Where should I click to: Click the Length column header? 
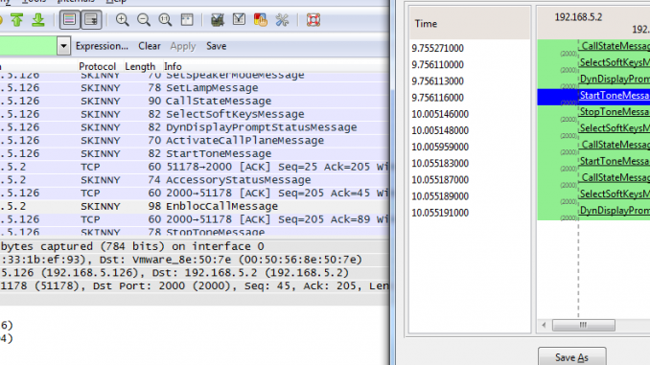click(x=140, y=66)
